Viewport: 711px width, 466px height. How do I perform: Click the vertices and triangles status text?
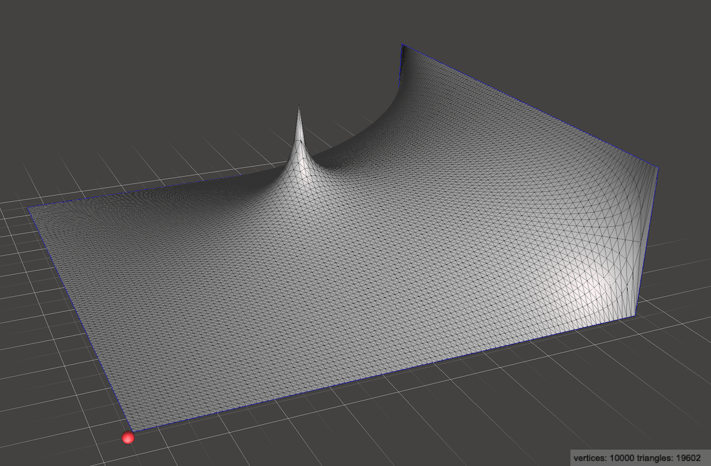(637, 458)
